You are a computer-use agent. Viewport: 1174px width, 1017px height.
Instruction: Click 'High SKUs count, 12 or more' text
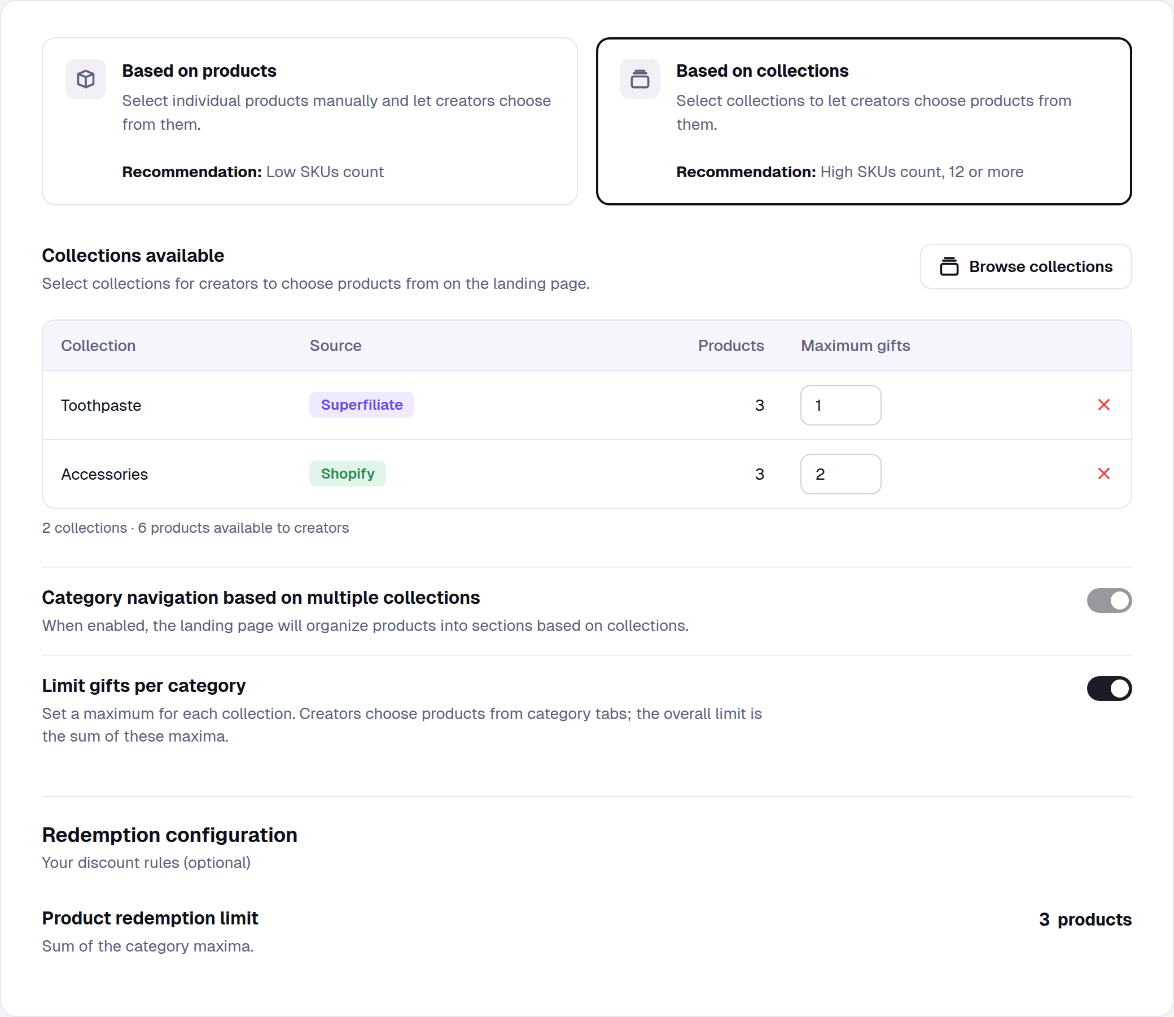pos(922,172)
